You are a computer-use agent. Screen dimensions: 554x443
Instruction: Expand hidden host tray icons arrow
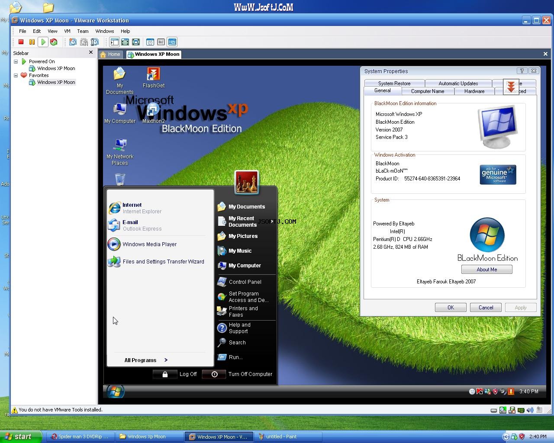point(506,437)
